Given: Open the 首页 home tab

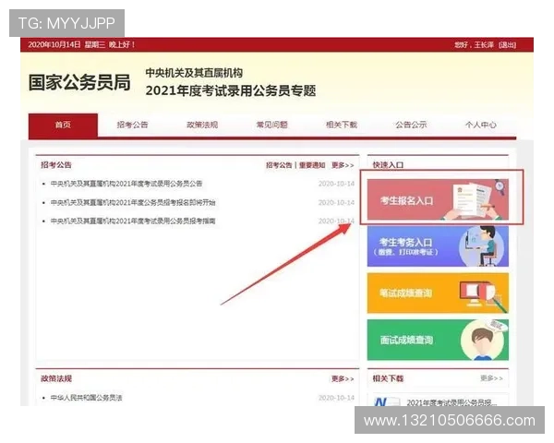Looking at the screenshot, I should pos(63,125).
